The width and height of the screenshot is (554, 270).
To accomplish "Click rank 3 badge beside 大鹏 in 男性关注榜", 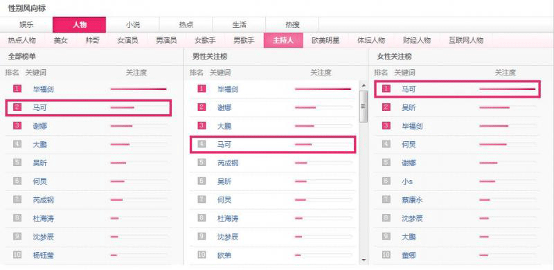I will click(x=202, y=126).
